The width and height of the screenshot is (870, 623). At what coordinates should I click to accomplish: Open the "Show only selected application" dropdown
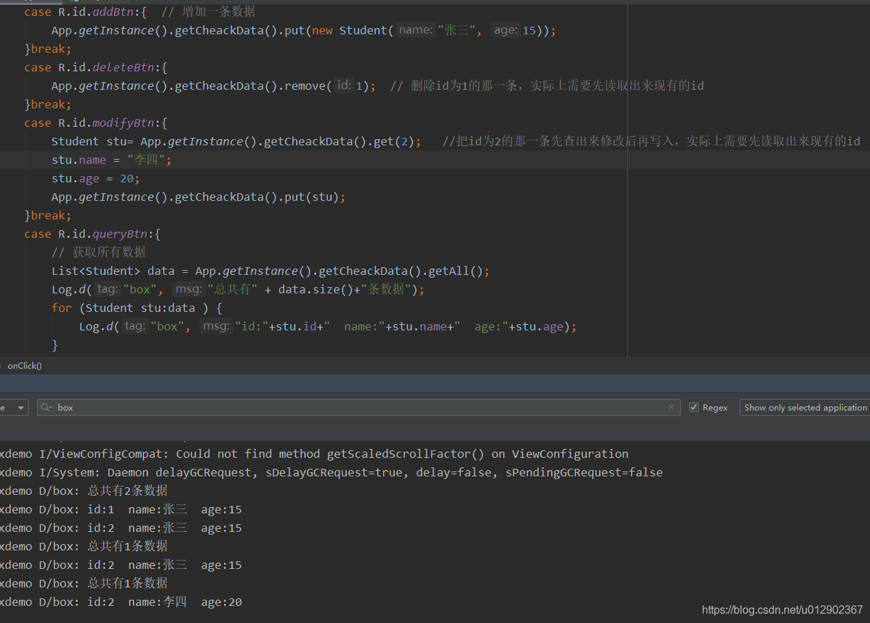pyautogui.click(x=804, y=407)
